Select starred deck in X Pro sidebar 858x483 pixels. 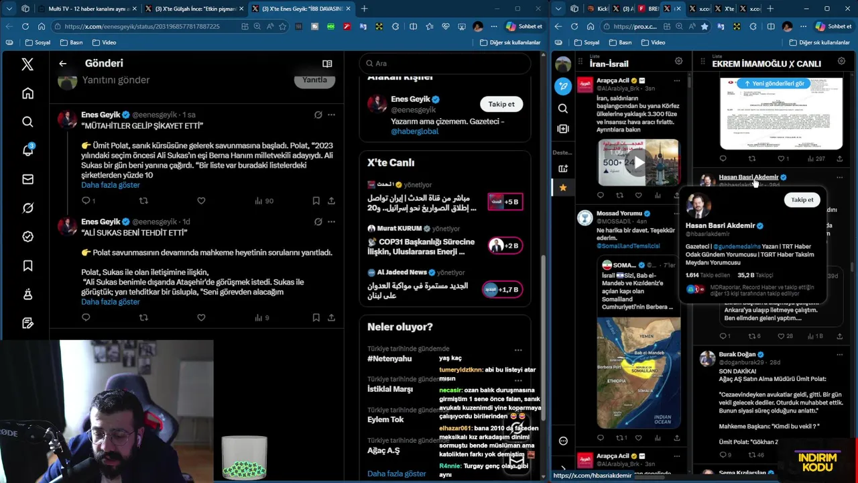click(x=563, y=187)
